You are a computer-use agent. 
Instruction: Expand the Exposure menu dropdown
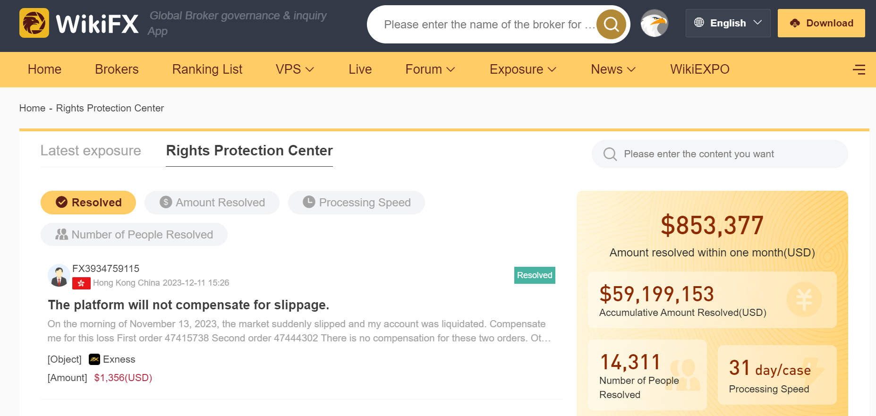click(552, 69)
